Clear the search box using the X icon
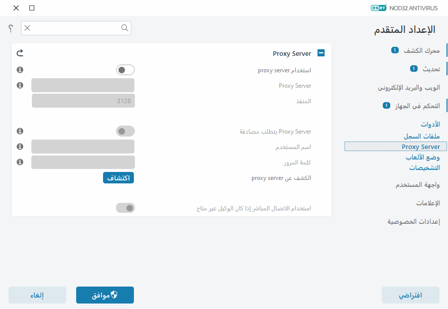The height and width of the screenshot is (309, 448). click(27, 28)
